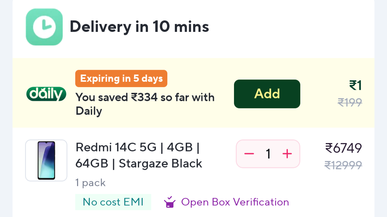Open the Redmi 14C product thumbnail
This screenshot has height=217, width=387.
click(46, 160)
